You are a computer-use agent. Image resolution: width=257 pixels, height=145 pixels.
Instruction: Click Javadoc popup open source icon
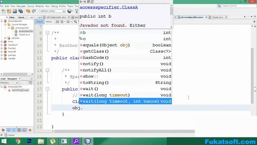pyautogui.click(x=92, y=2)
